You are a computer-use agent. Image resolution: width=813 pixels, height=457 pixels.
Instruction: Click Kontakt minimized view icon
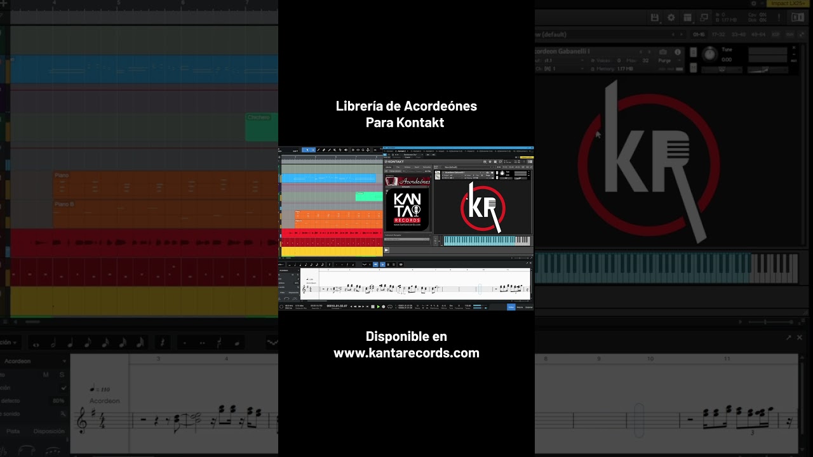pos(704,18)
